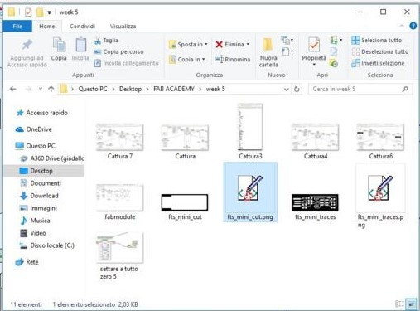Click the Modifica edit icon
This screenshot has width=420, height=311.
point(334,51)
